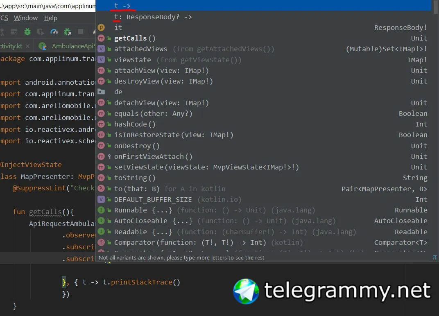Pick the 'it' ResponseBody suggestion

coord(263,27)
